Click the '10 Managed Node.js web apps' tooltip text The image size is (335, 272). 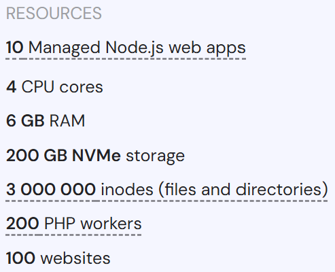pyautogui.click(x=126, y=48)
